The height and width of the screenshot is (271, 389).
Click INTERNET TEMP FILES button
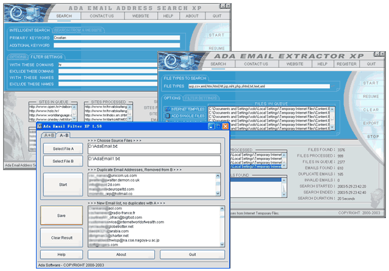click(185, 109)
